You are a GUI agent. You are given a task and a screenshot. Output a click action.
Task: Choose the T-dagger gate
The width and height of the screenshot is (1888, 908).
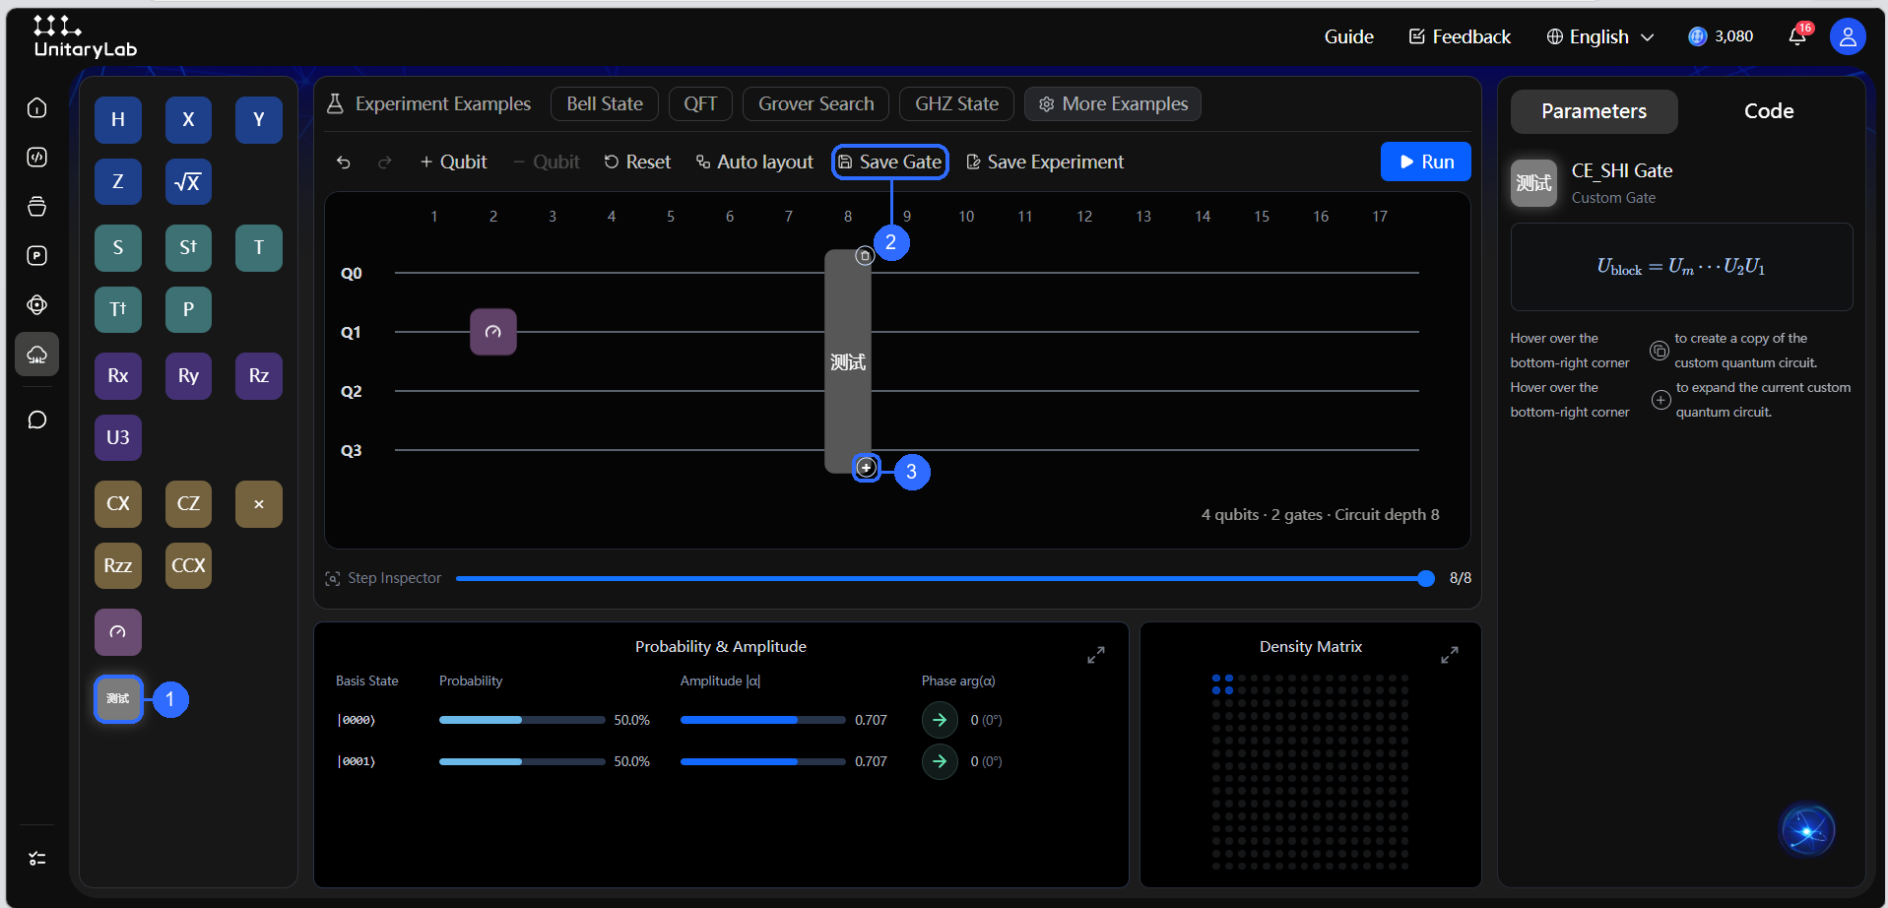tap(118, 310)
